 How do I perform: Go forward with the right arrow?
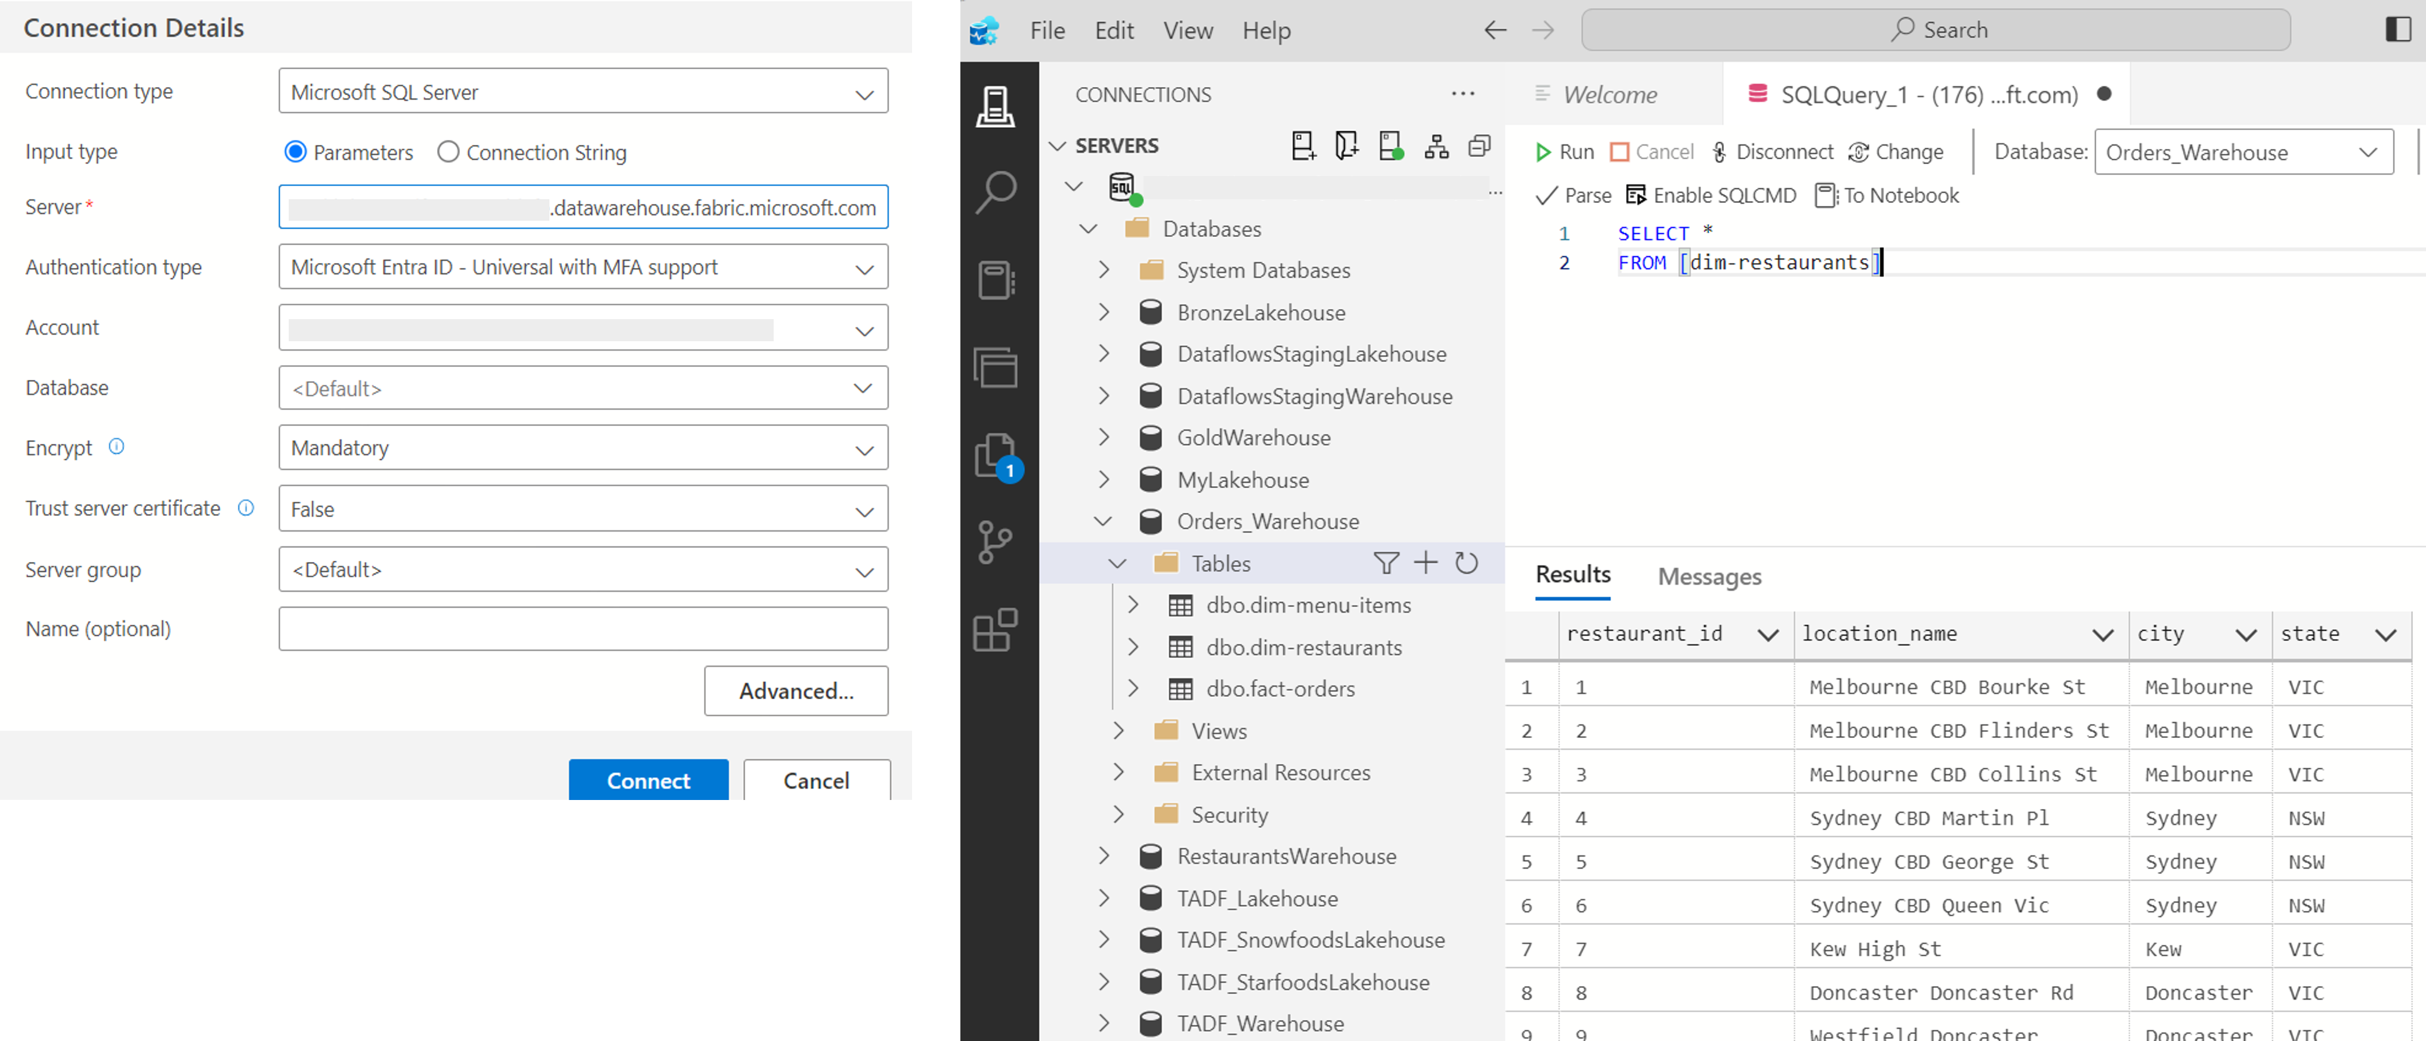tap(1543, 30)
